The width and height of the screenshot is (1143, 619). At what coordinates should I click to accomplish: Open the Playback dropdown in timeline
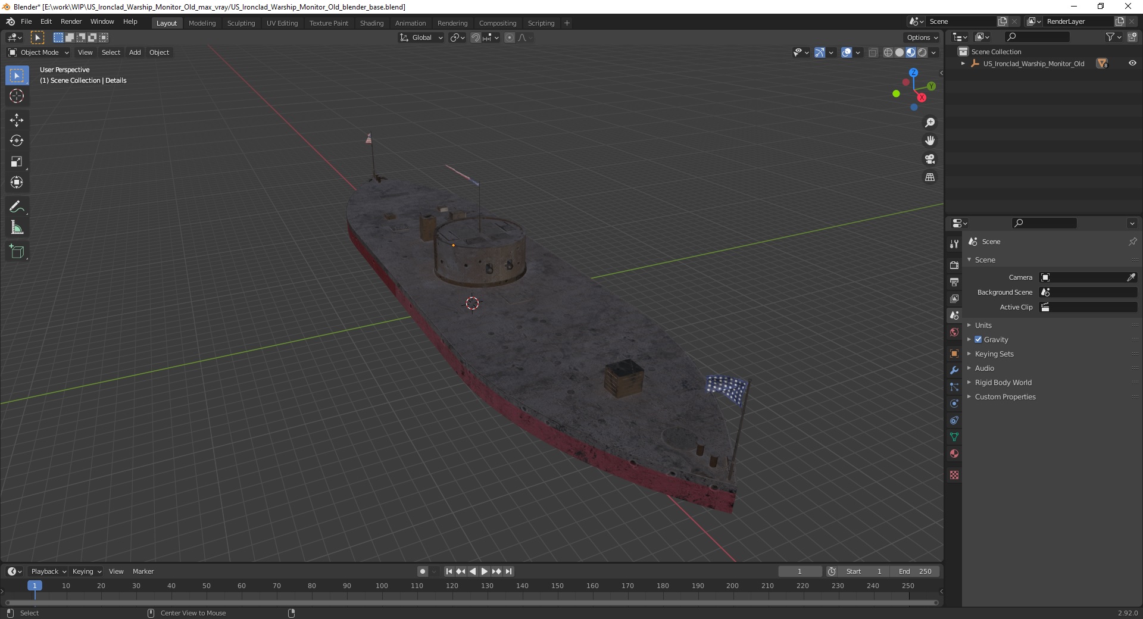[x=48, y=571]
